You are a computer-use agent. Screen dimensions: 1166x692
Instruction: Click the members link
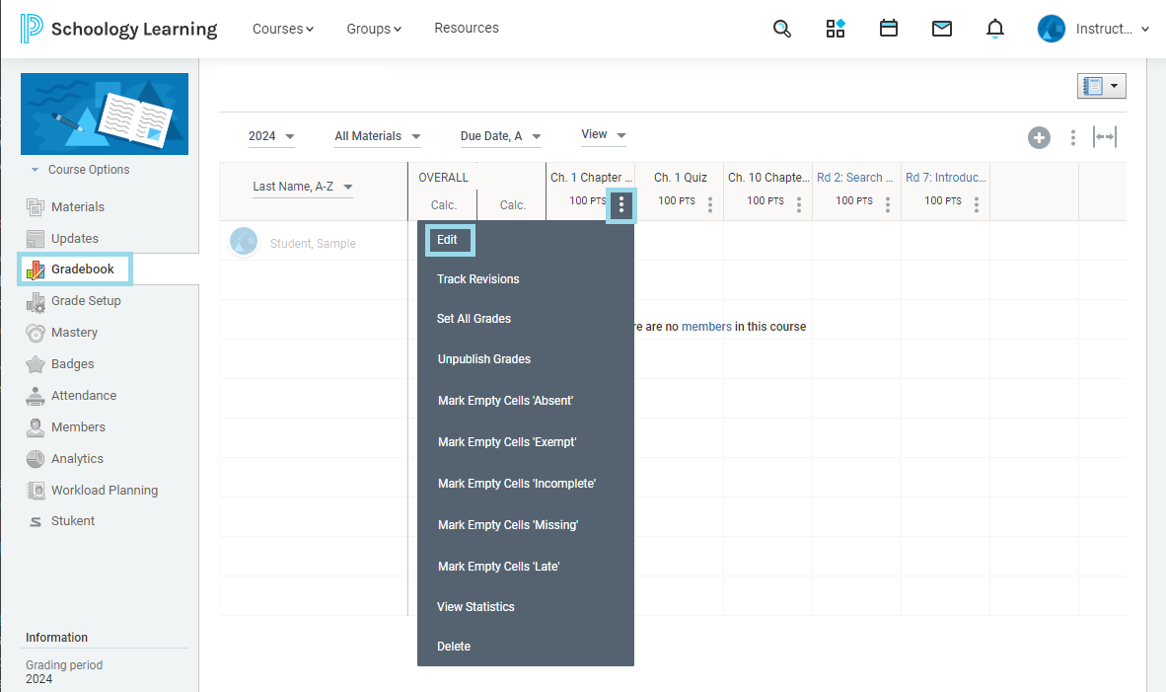coord(706,327)
